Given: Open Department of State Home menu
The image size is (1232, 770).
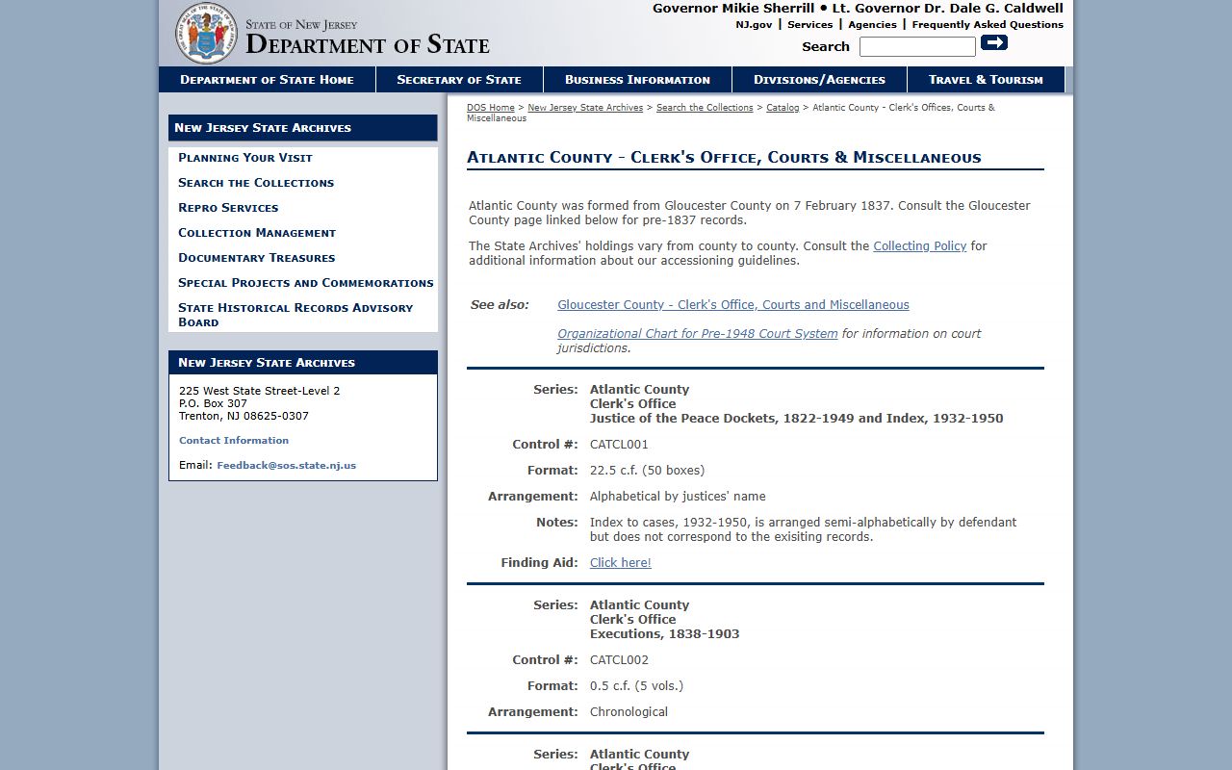Looking at the screenshot, I should tap(267, 80).
